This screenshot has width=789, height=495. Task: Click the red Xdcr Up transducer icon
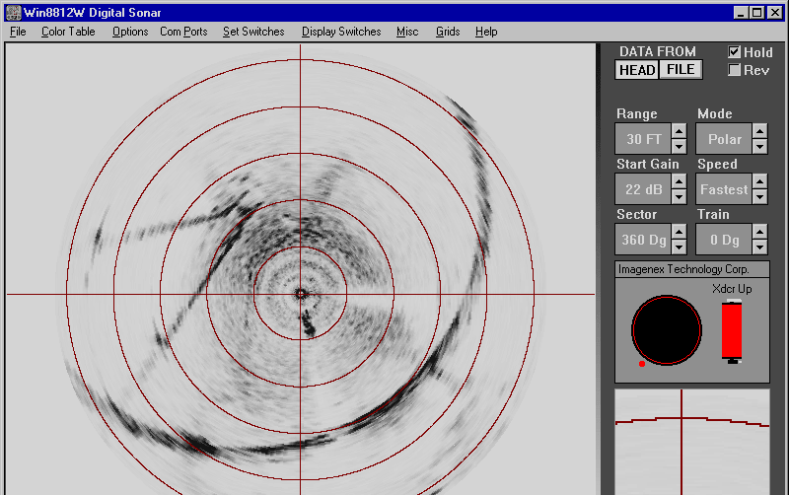[x=732, y=331]
